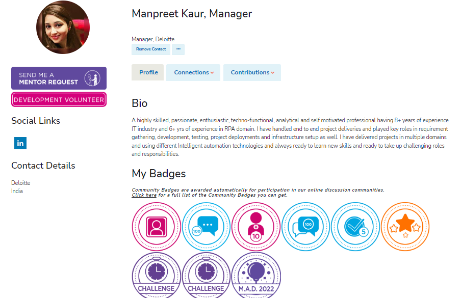Select the M.A.D. 2022 balloon badge
The image size is (461, 298).
click(x=256, y=275)
